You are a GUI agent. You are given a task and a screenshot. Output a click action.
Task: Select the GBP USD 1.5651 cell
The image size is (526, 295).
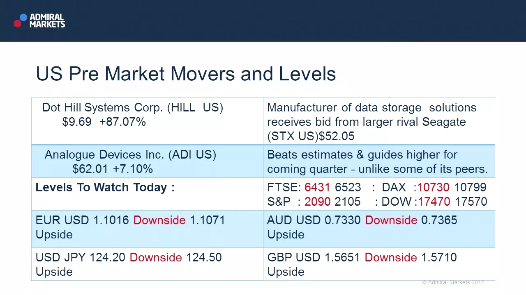[379, 264]
